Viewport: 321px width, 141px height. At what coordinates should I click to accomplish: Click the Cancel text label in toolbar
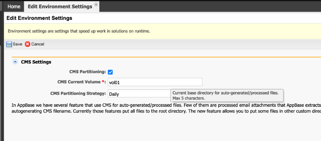[38, 44]
